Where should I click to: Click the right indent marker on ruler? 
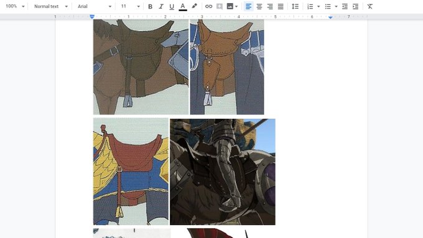(x=330, y=17)
